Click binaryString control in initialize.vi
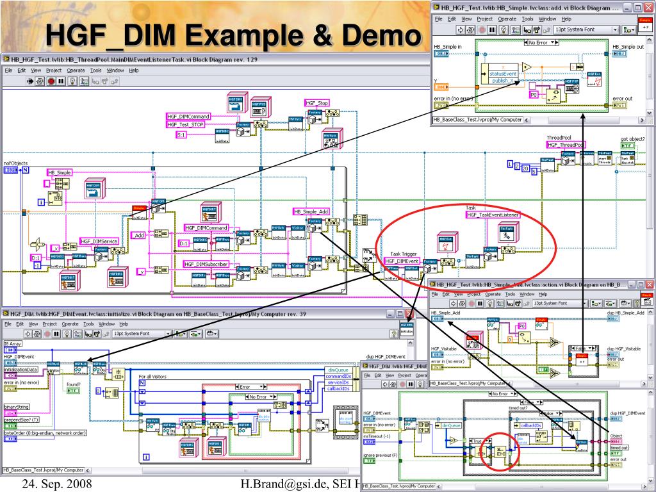 tap(11, 413)
